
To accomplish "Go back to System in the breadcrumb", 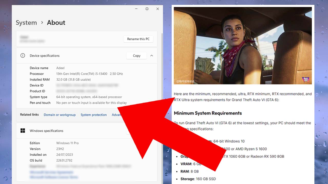I will [x=26, y=23].
